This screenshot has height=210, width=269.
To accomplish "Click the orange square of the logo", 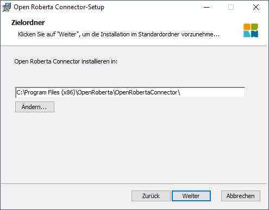I will click(x=247, y=27).
